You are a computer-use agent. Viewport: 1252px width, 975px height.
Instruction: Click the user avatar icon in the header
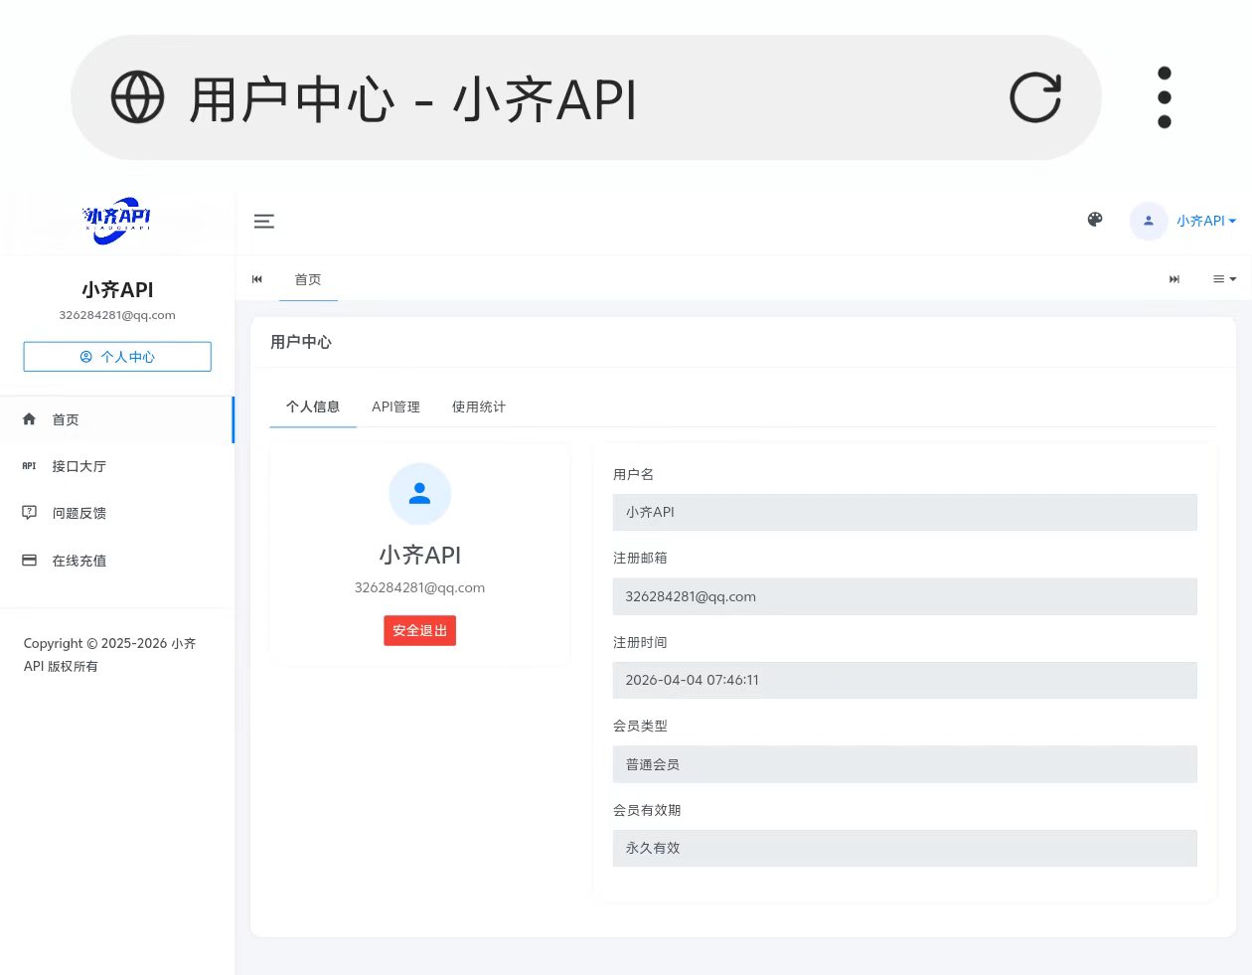1148,221
